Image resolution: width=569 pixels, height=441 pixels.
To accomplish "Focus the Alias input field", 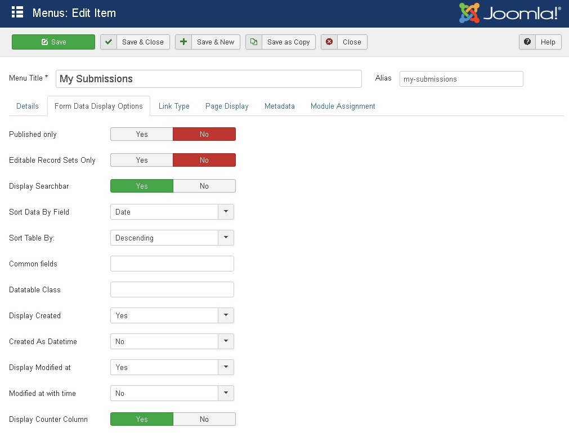I will [461, 79].
